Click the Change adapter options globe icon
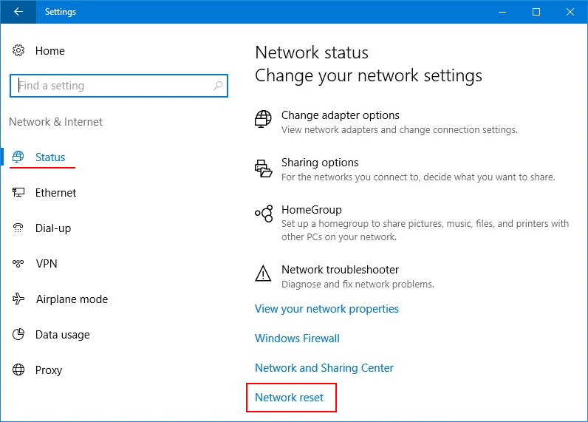 pyautogui.click(x=263, y=119)
